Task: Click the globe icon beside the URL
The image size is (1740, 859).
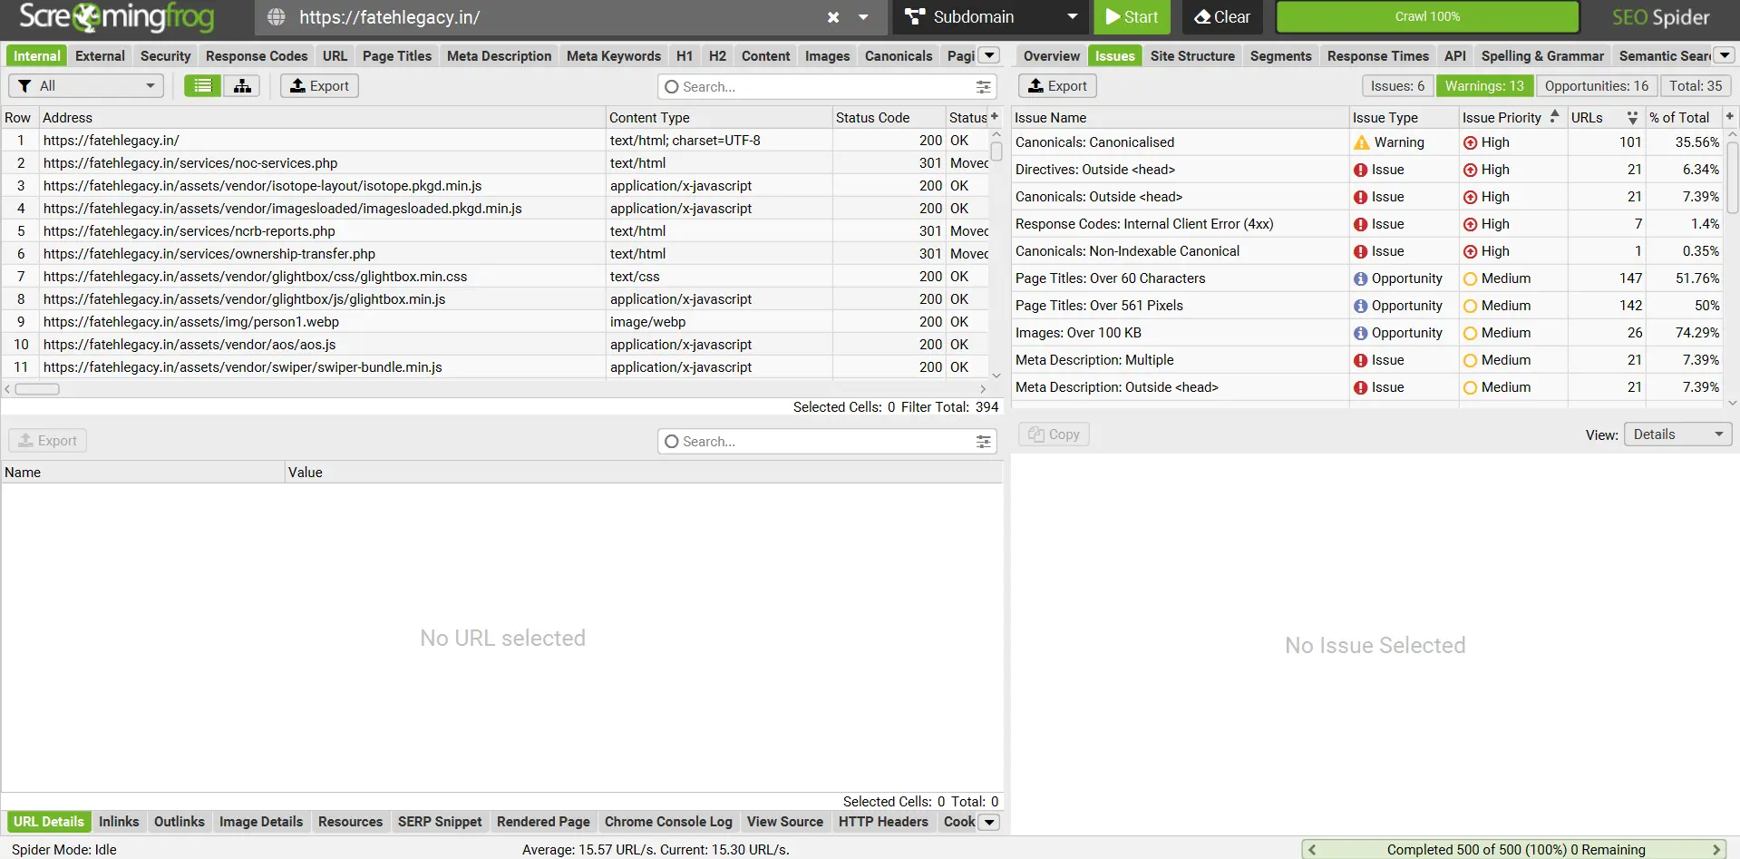Action: [277, 17]
